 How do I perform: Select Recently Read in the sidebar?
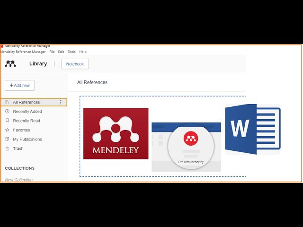(x=27, y=121)
